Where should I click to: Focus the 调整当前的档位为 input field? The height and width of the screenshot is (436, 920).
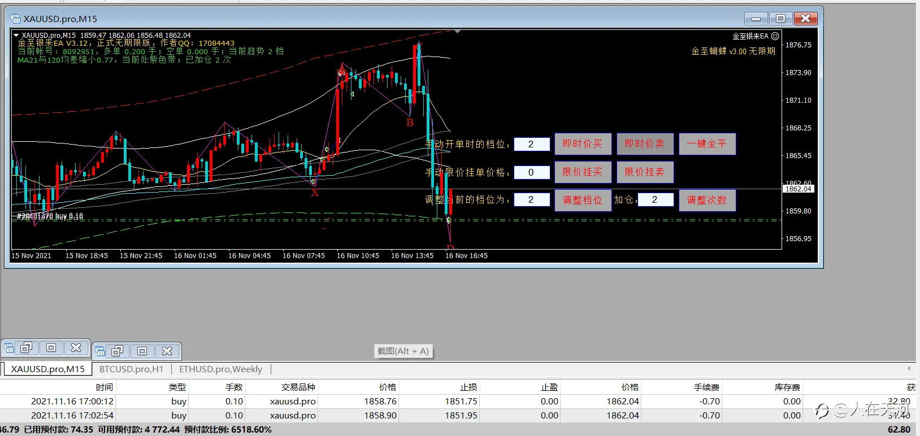click(x=532, y=199)
